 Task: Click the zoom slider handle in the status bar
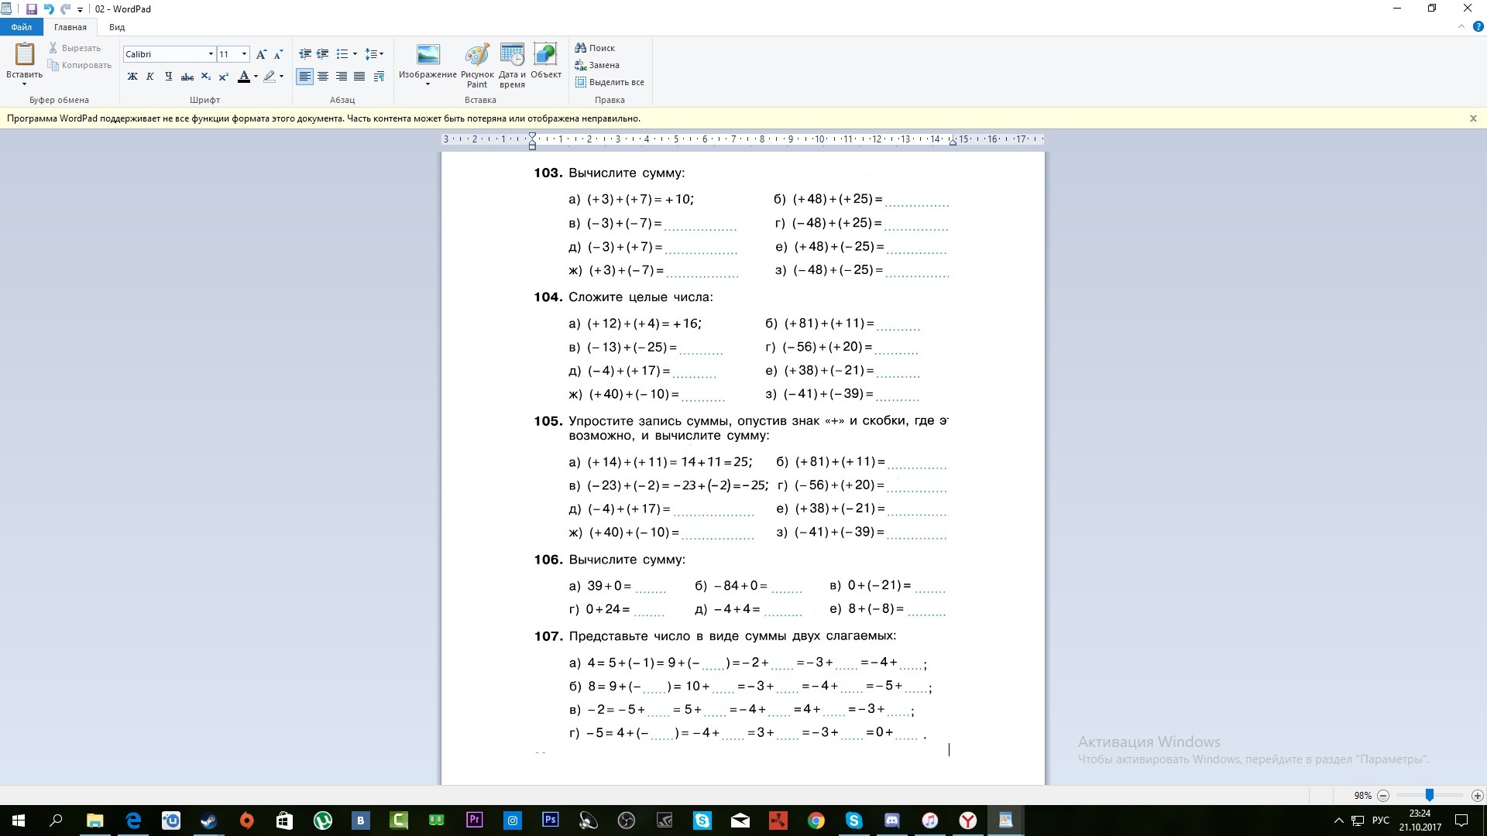1430,795
